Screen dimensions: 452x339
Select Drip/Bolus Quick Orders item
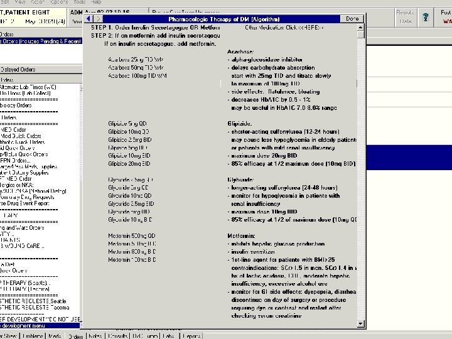(24, 154)
